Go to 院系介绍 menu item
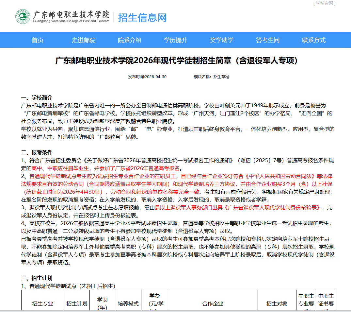 click(130, 40)
